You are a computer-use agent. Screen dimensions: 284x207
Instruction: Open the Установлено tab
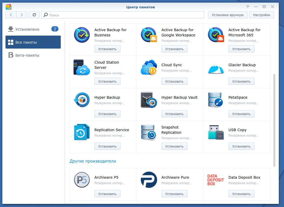pos(33,29)
